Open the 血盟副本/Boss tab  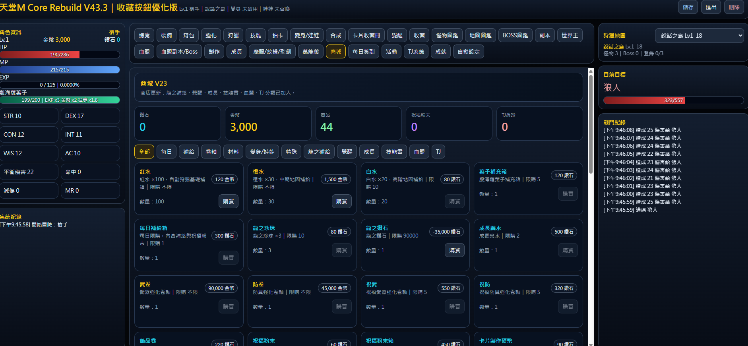(179, 52)
